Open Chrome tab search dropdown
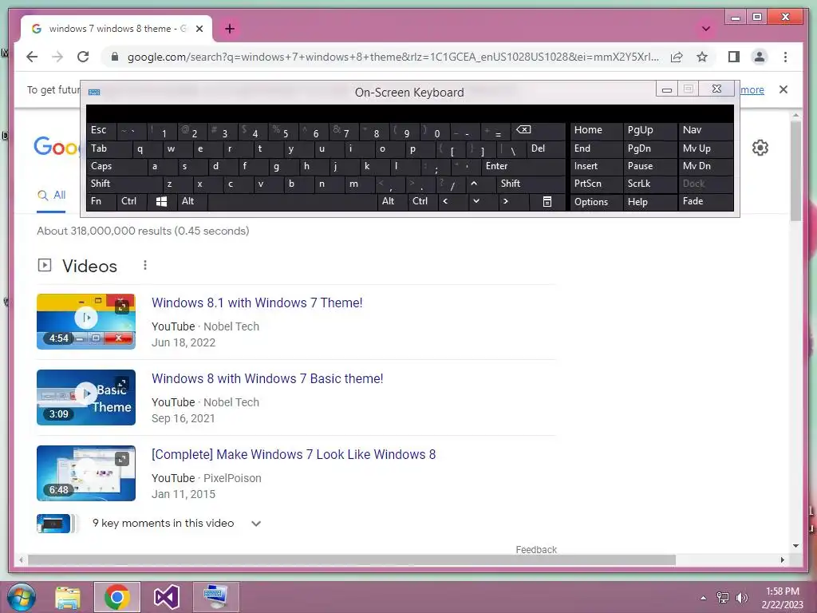817x613 pixels. (x=706, y=29)
